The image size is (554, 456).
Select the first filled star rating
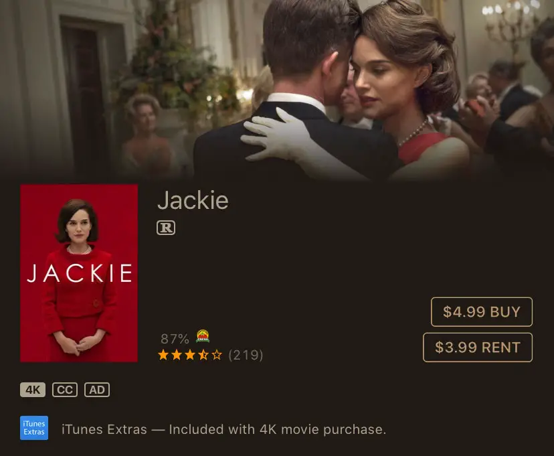coord(163,354)
